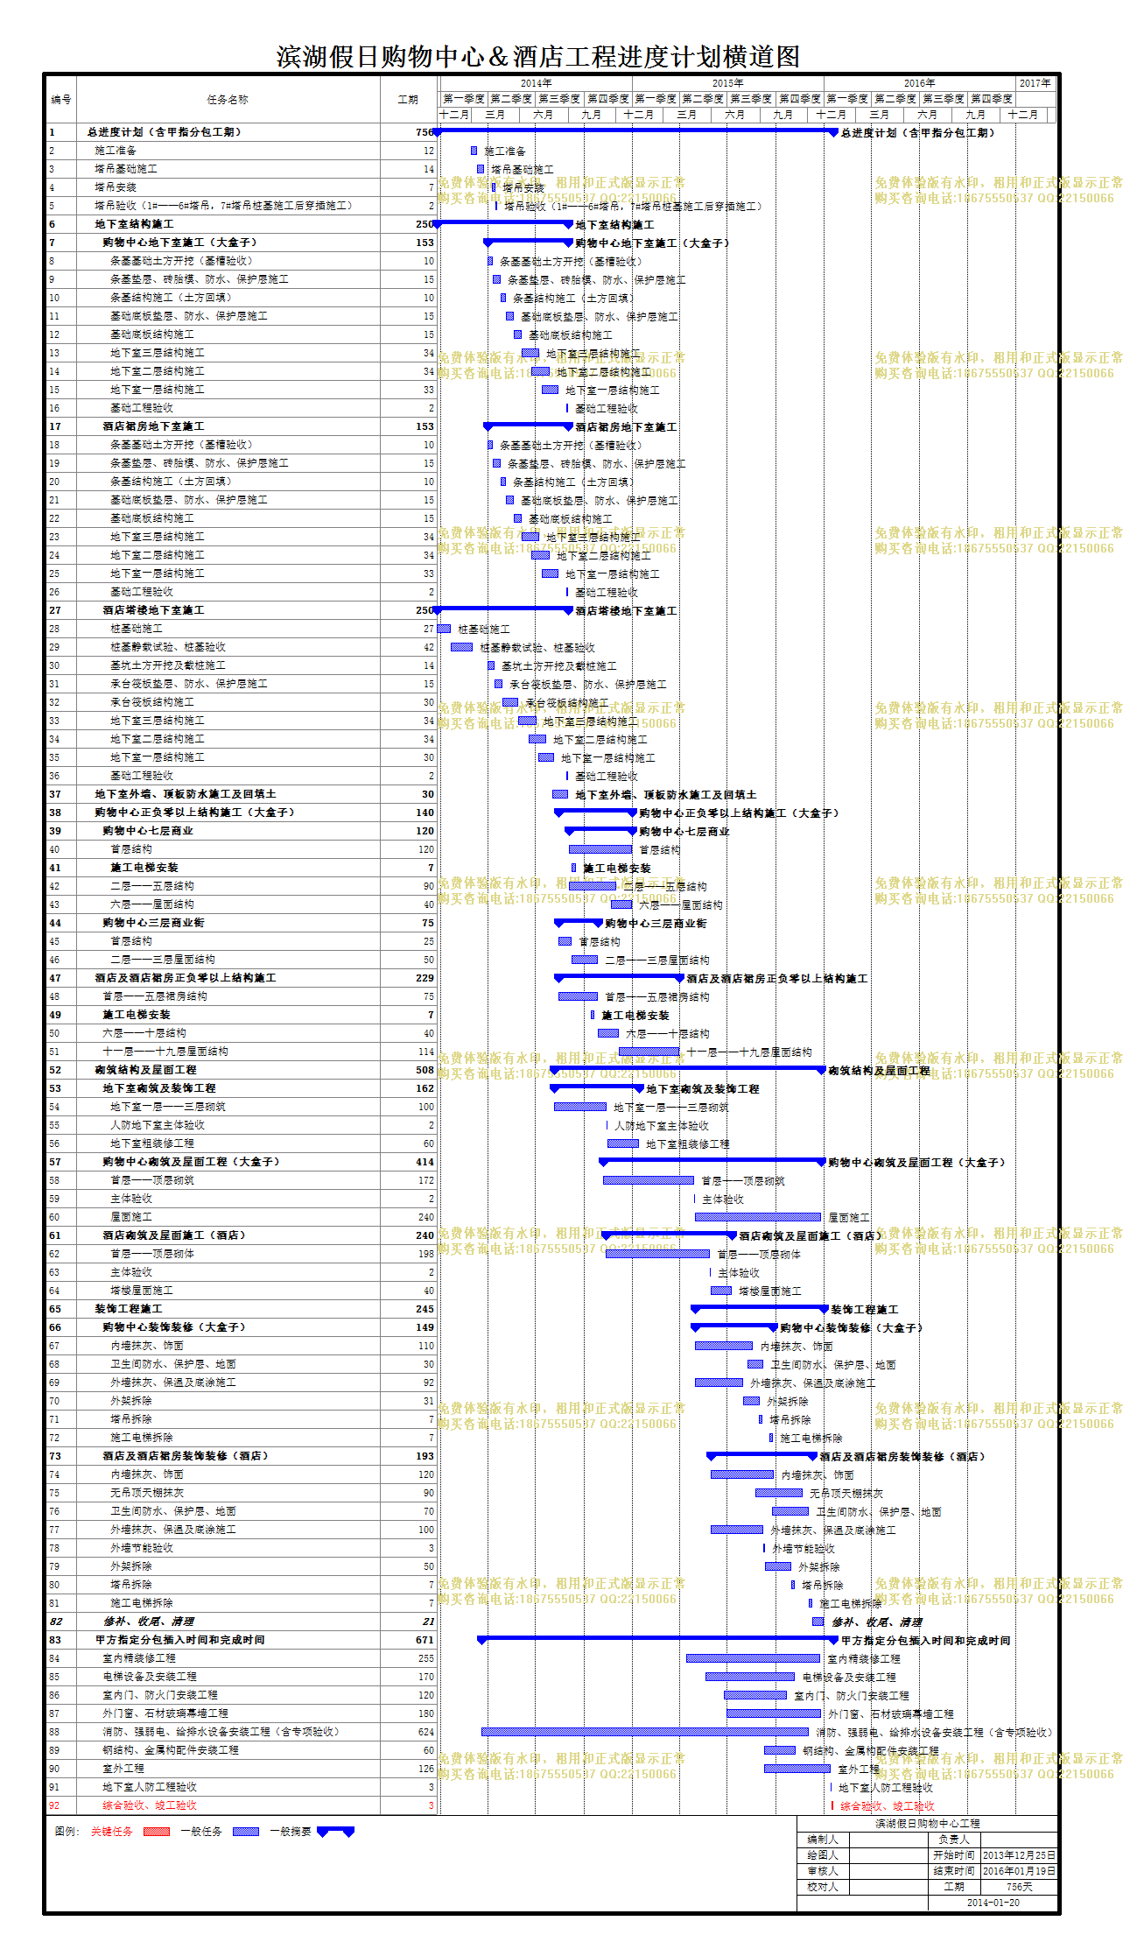Select task name 人防地下室主体验收 in row 55
1123x1956 pixels.
click(158, 1125)
